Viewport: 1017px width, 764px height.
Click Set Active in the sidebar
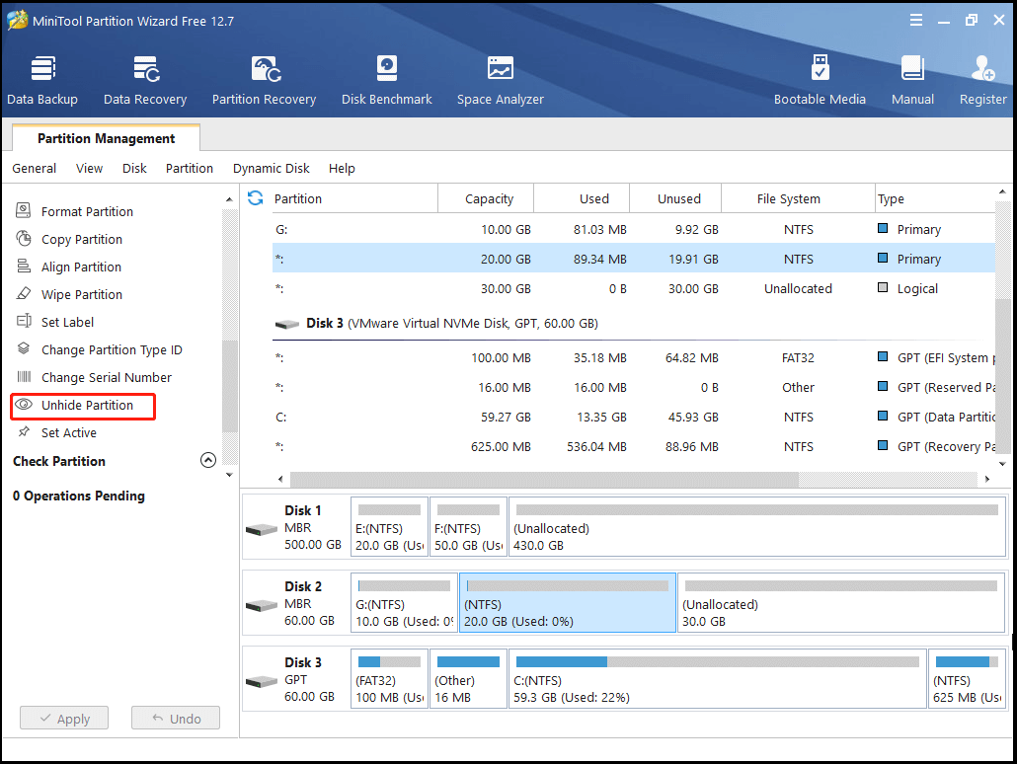pos(69,432)
